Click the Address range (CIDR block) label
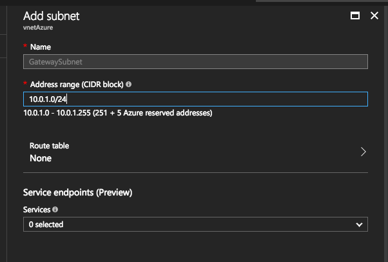This screenshot has height=262, width=388. pyautogui.click(x=77, y=85)
